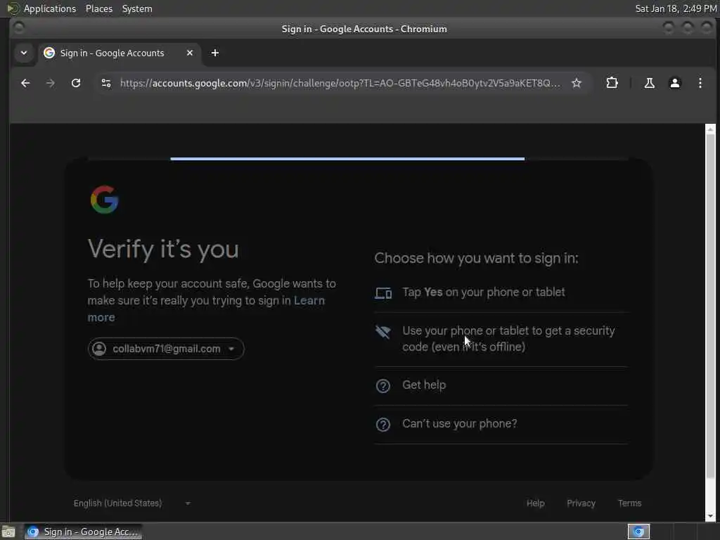Reload the current page
Image resolution: width=720 pixels, height=540 pixels.
click(x=76, y=83)
